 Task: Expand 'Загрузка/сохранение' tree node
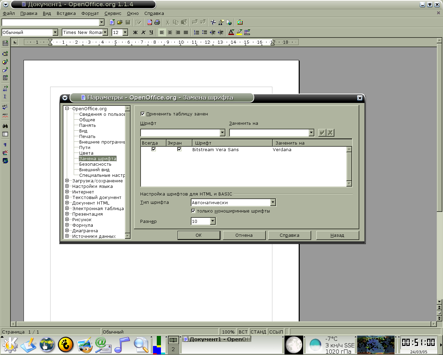coord(67,181)
